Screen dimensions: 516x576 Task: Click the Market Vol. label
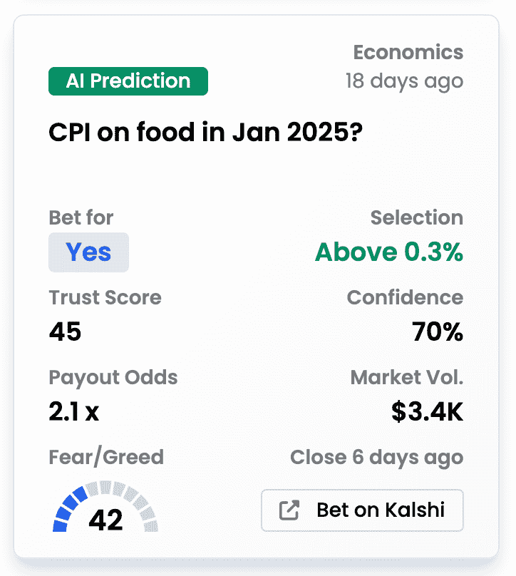pyautogui.click(x=407, y=377)
